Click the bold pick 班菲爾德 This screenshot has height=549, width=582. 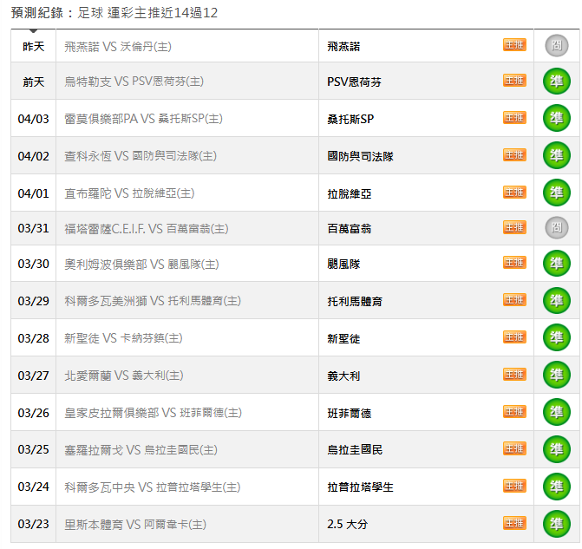pyautogui.click(x=349, y=413)
